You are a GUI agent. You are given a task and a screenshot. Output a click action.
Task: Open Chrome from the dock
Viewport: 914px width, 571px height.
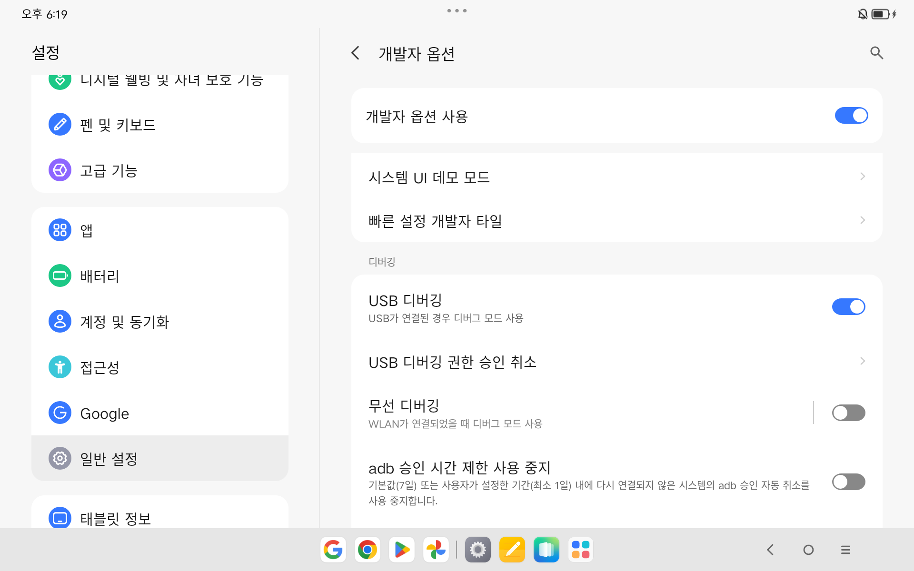point(367,550)
